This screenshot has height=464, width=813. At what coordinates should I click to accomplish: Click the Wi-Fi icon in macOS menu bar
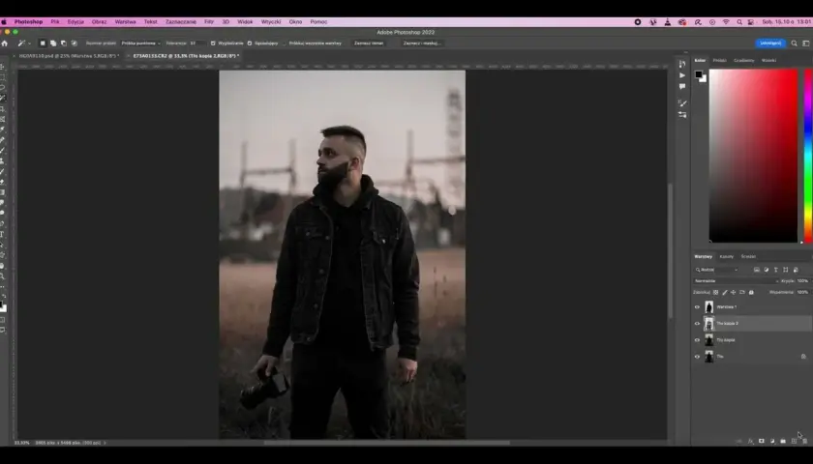pos(726,21)
